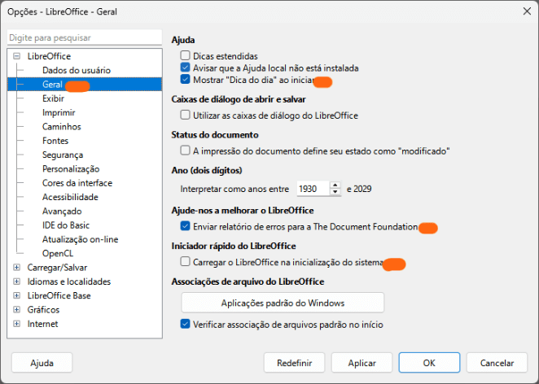Select Cores da interface
This screenshot has height=384, width=539.
(x=77, y=183)
